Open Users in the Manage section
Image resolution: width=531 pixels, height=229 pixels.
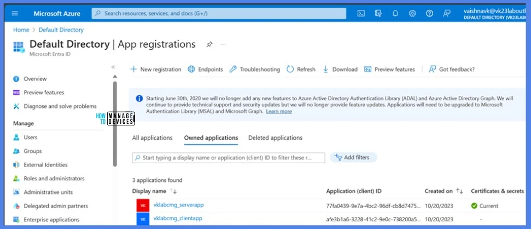pos(31,138)
